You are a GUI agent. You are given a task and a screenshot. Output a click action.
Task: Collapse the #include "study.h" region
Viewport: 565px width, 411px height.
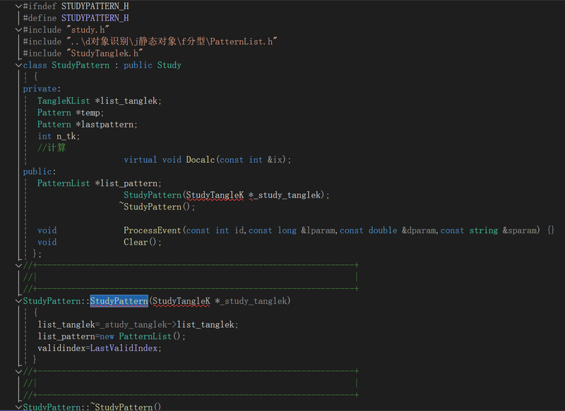pyautogui.click(x=19, y=30)
